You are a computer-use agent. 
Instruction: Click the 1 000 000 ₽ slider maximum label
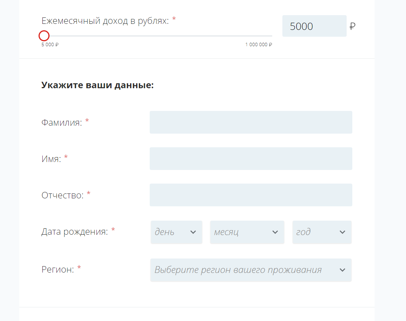(259, 45)
